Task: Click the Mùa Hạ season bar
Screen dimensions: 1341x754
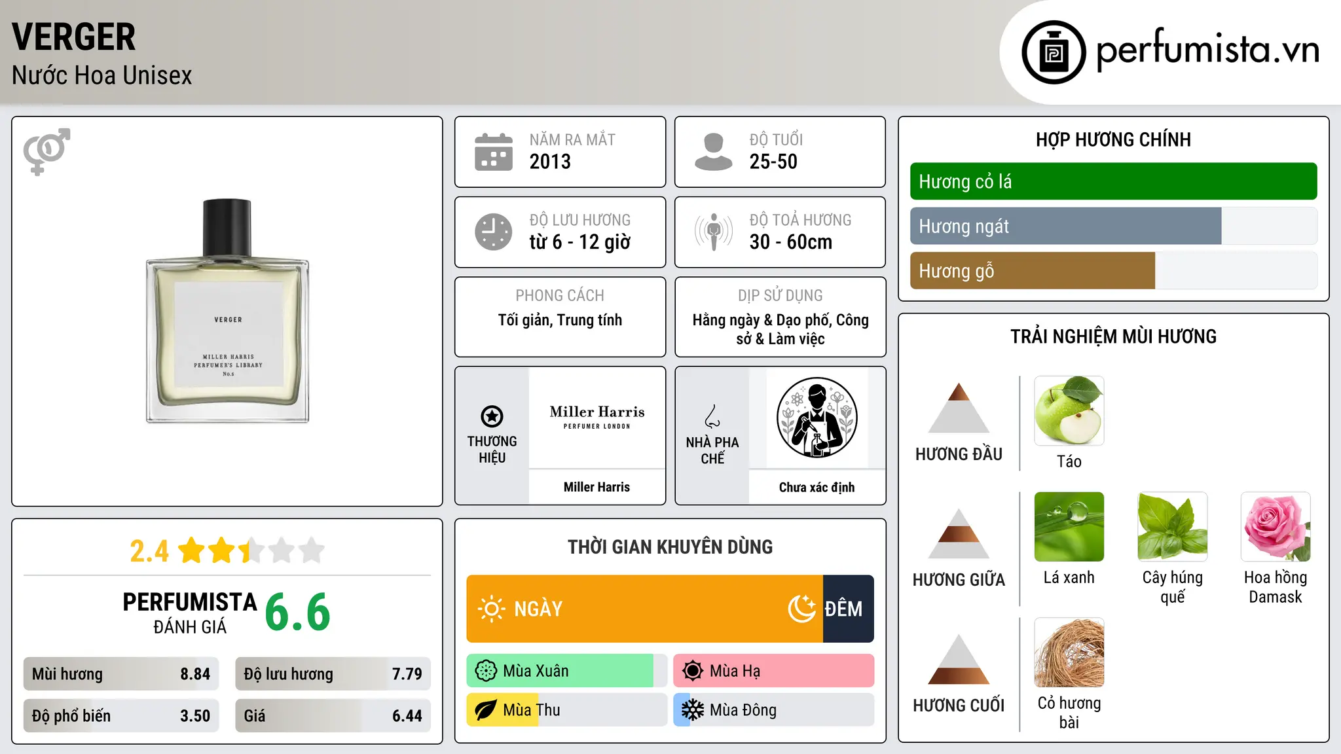Action: (773, 671)
